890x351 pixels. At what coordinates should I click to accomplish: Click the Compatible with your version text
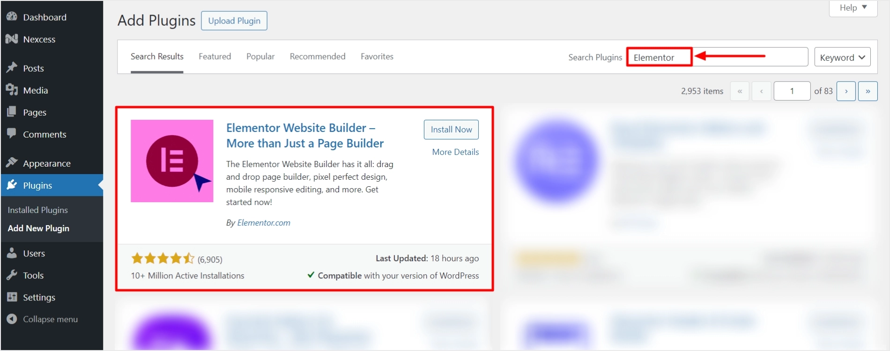pyautogui.click(x=398, y=276)
